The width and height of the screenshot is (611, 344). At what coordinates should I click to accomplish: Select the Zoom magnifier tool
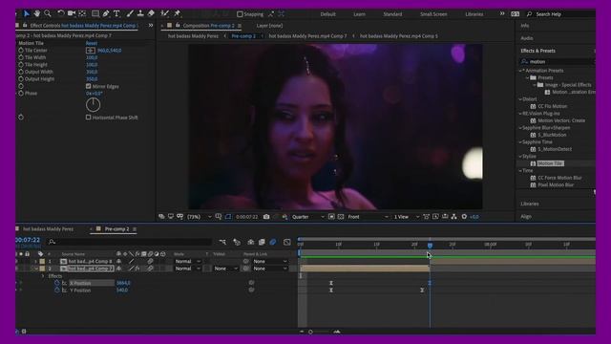pyautogui.click(x=48, y=13)
